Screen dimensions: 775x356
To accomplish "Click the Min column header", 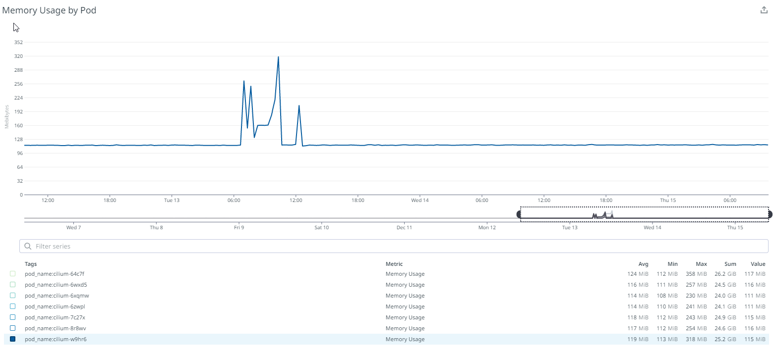I will pyautogui.click(x=672, y=264).
